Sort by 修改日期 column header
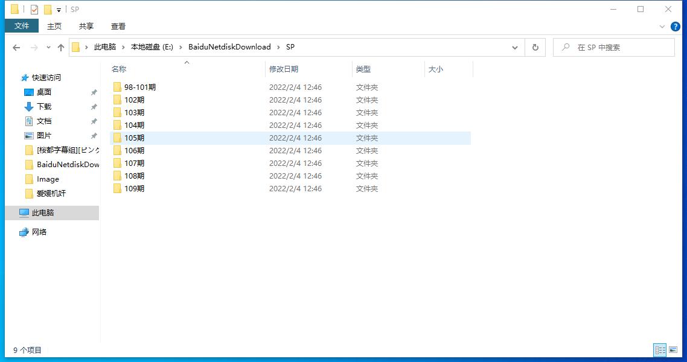This screenshot has height=362, width=687. tap(284, 69)
